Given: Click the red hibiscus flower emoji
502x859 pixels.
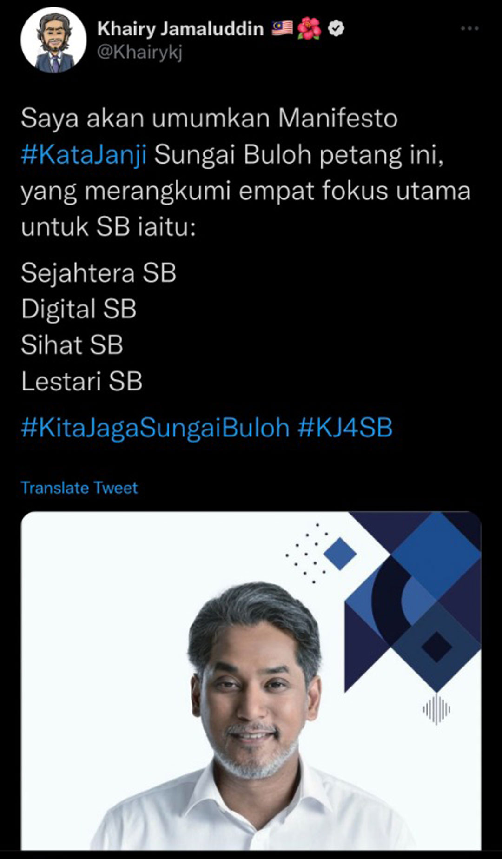Looking at the screenshot, I should (x=309, y=28).
